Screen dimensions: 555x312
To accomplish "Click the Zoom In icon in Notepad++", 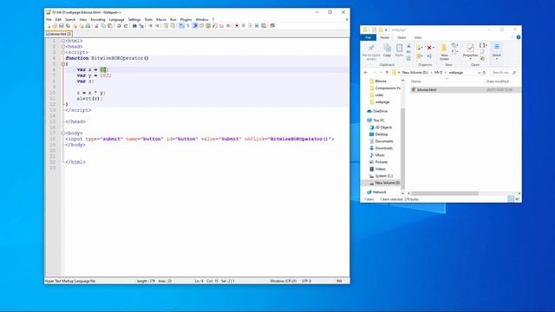I will coord(151,26).
